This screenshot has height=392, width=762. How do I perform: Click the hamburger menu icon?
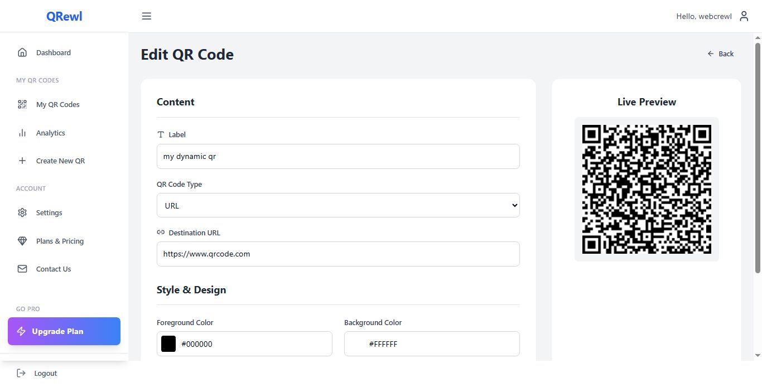click(x=147, y=16)
